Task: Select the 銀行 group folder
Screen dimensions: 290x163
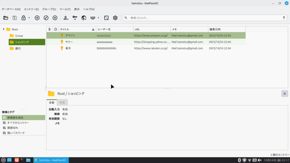Action: click(18, 48)
